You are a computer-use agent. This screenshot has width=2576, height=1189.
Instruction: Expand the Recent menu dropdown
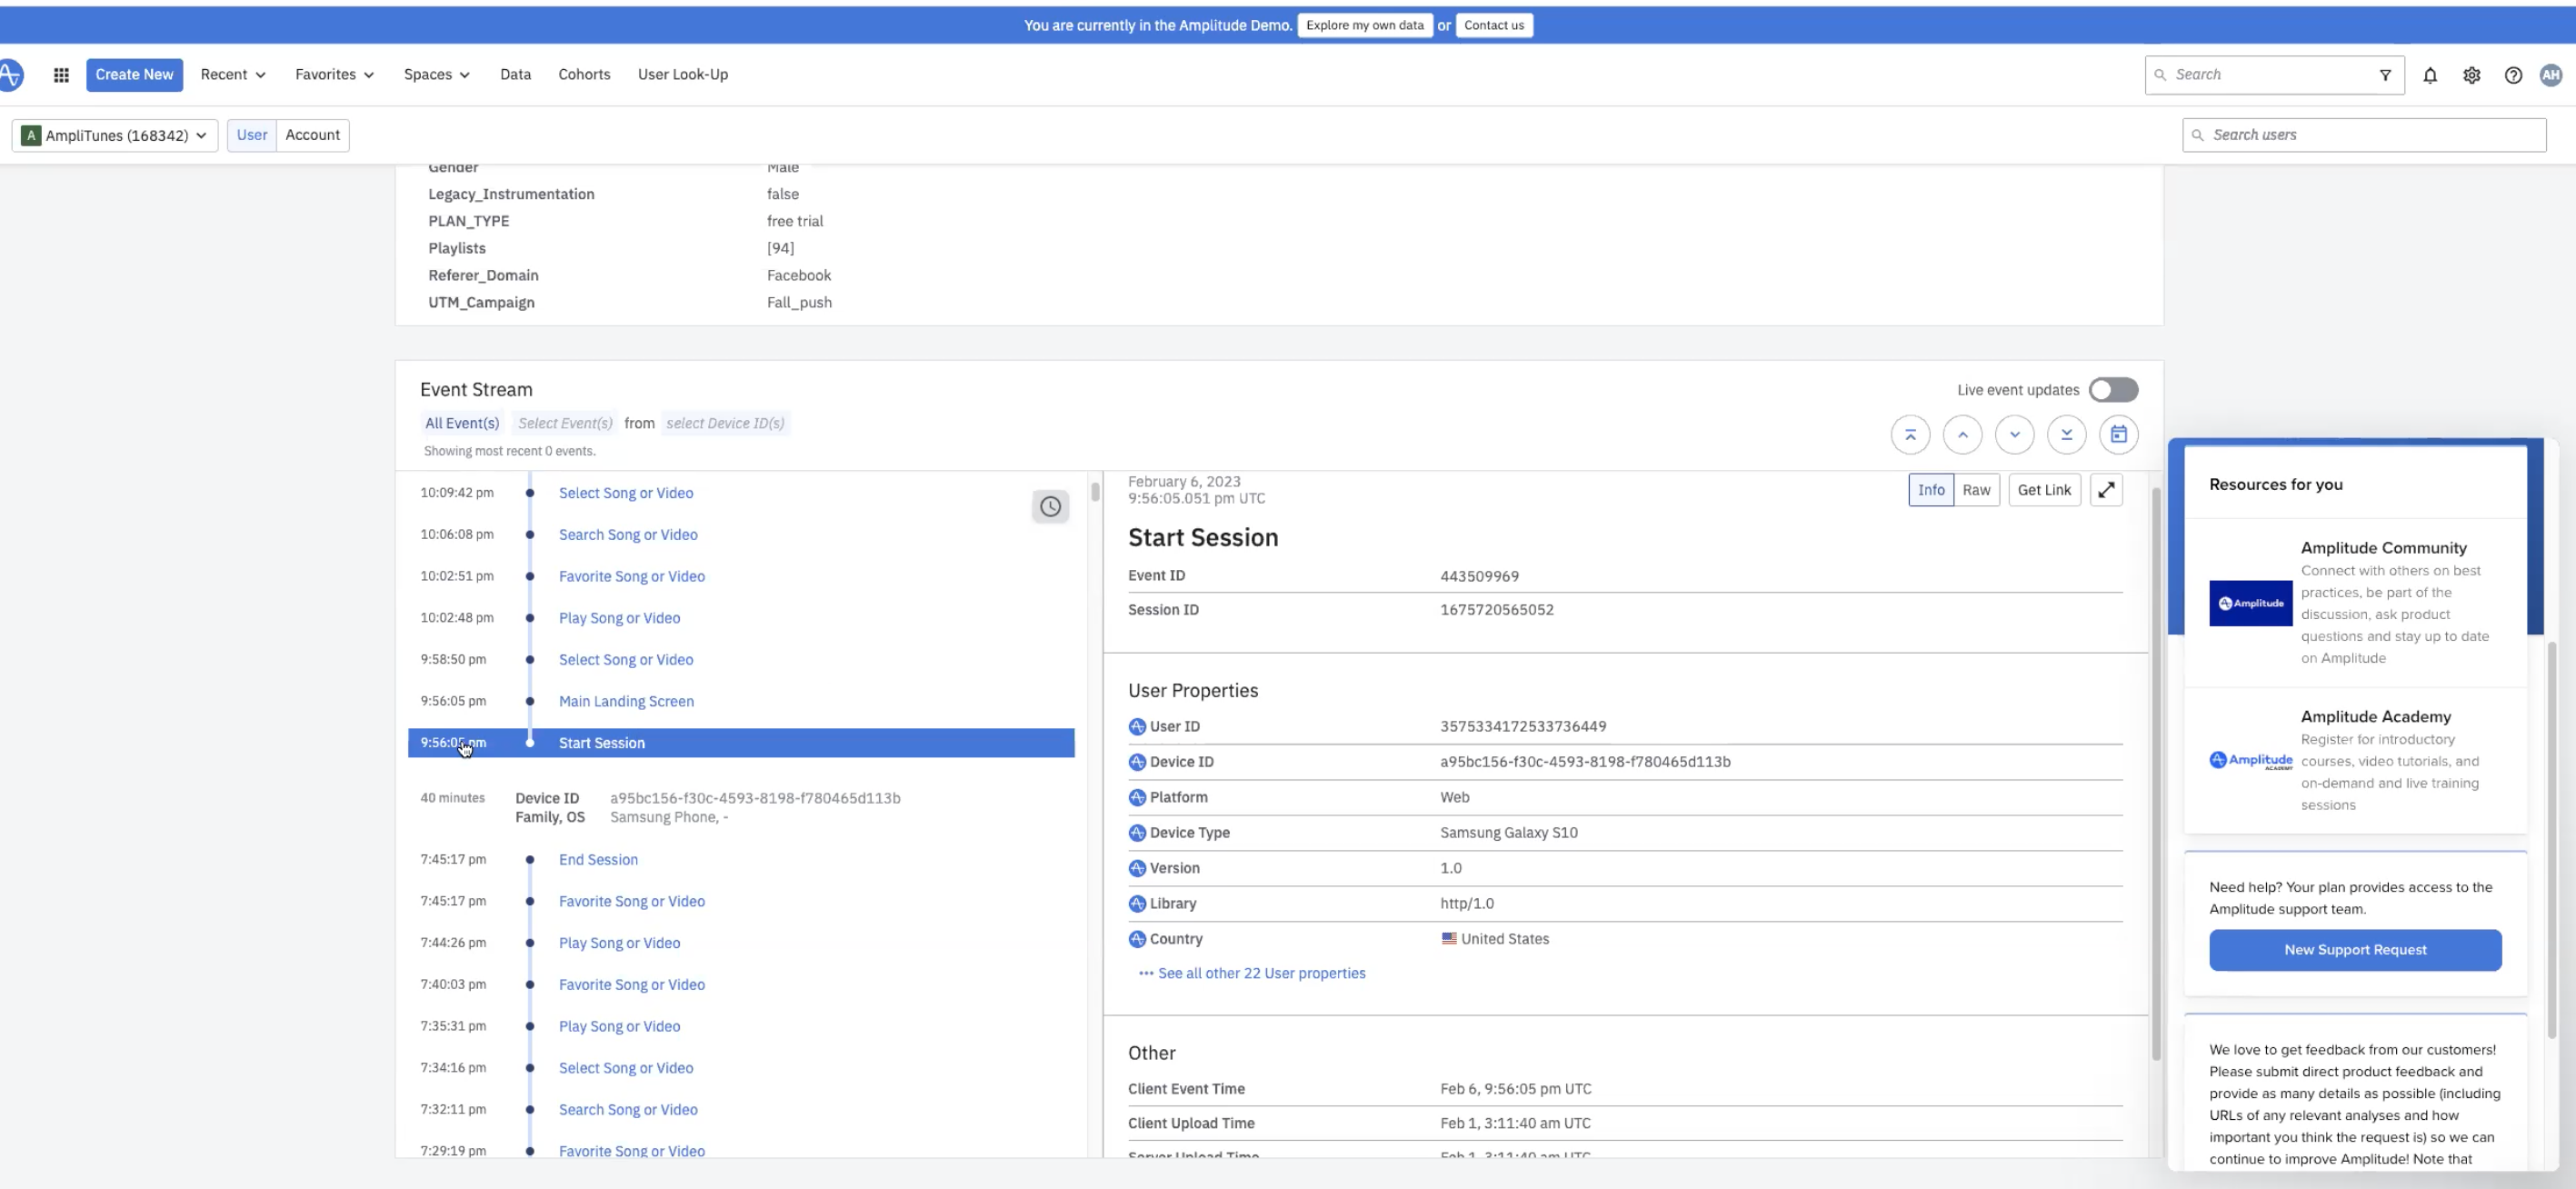point(232,75)
